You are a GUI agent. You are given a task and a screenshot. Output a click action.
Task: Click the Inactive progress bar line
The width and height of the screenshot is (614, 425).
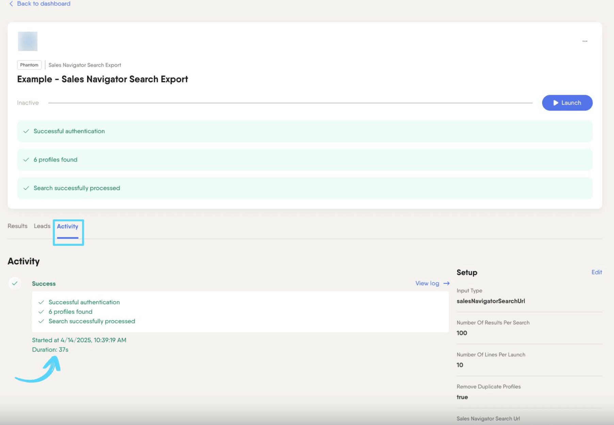[290, 103]
